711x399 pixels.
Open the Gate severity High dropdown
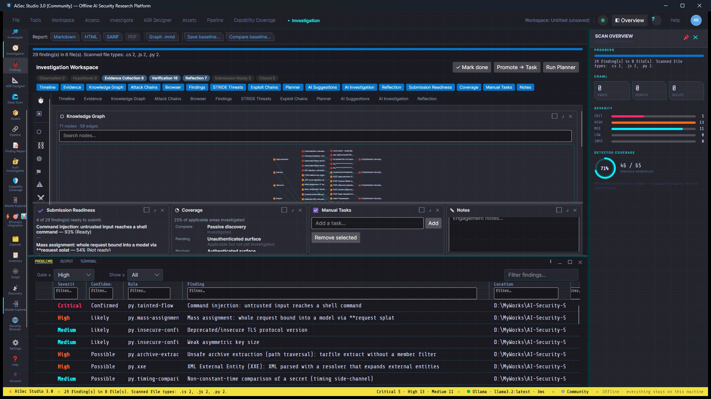click(74, 275)
